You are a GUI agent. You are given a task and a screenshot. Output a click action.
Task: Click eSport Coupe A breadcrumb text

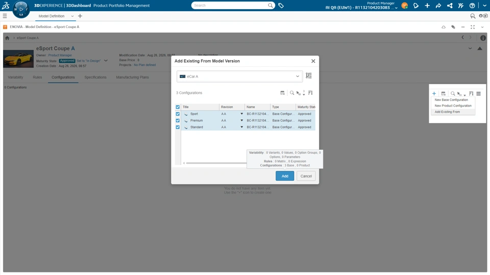point(28,38)
